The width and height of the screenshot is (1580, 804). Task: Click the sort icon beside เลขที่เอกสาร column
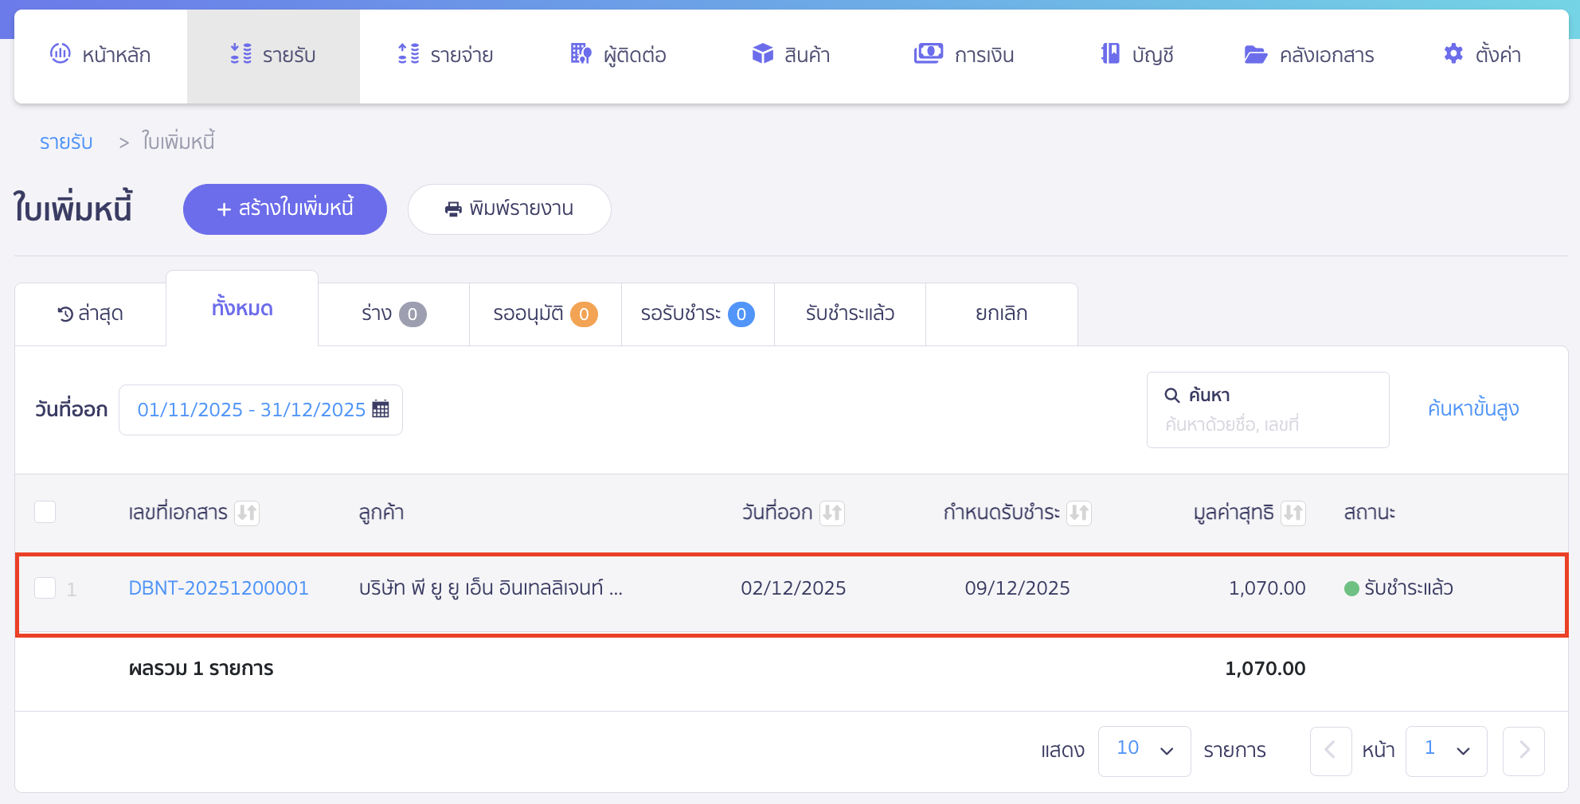point(248,513)
